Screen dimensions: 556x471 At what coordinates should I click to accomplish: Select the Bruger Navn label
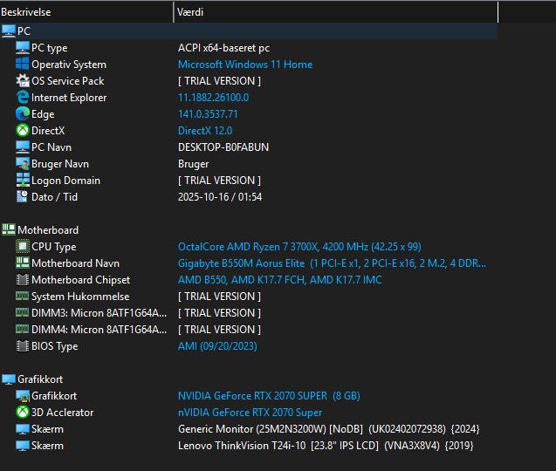[60, 164]
